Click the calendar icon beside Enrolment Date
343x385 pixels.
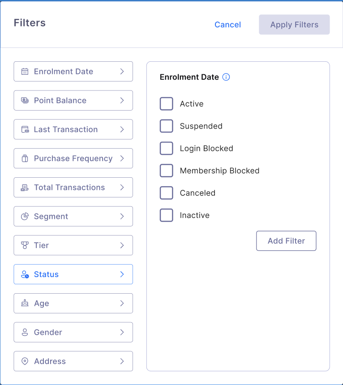[25, 72]
